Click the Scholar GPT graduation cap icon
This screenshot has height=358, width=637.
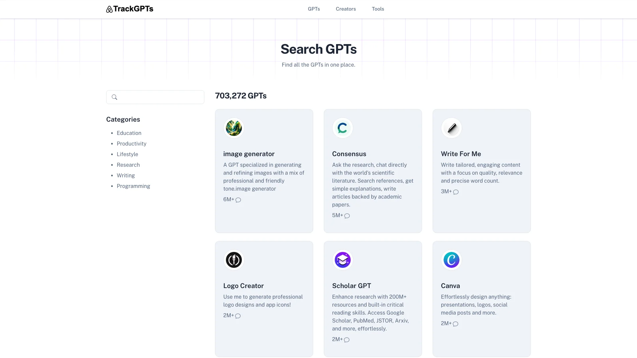(x=342, y=260)
